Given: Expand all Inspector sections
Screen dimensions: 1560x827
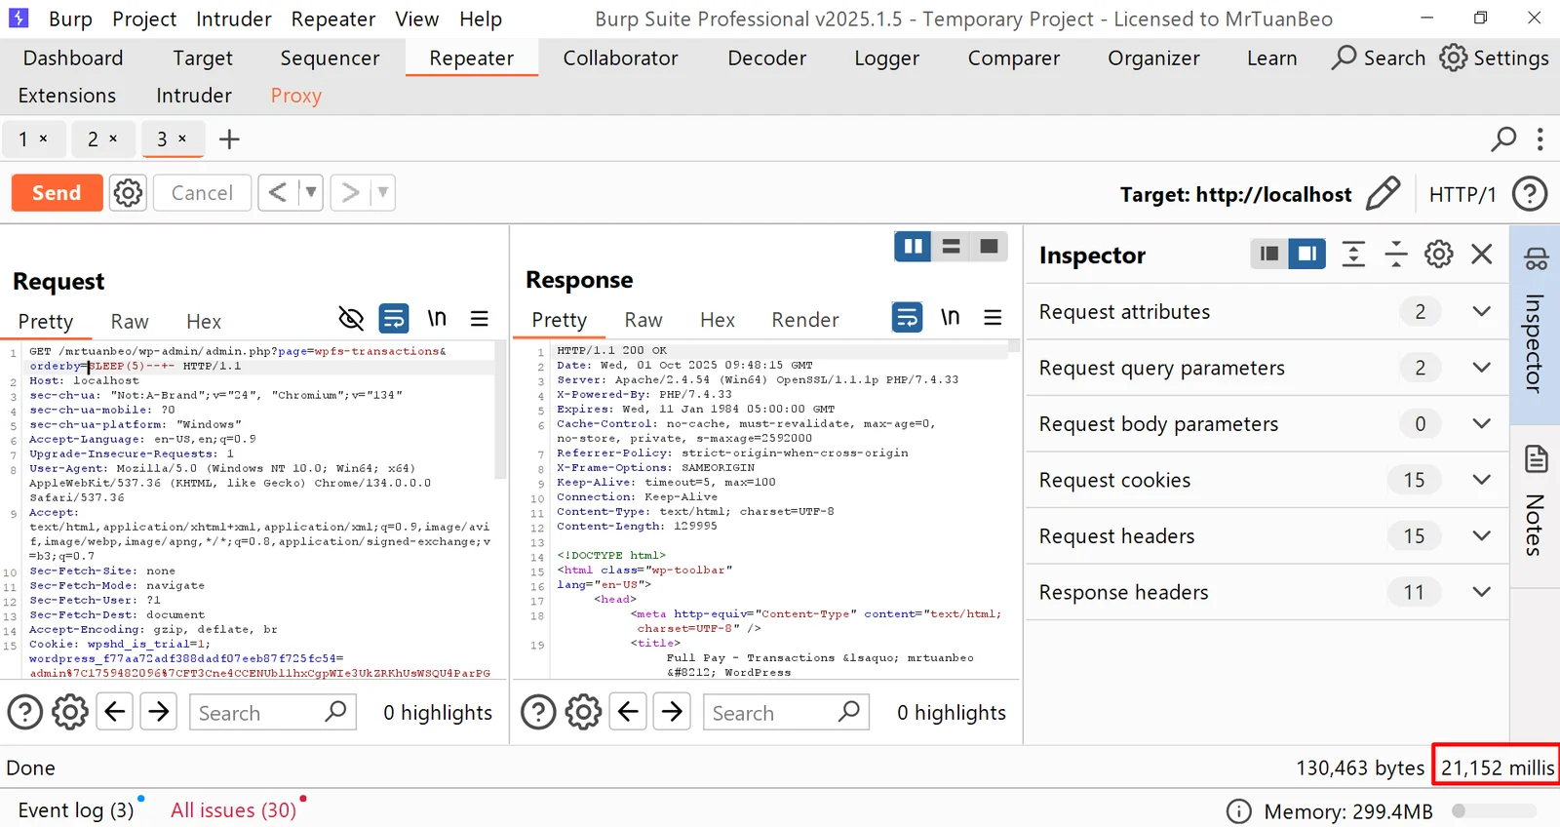Looking at the screenshot, I should (1353, 255).
